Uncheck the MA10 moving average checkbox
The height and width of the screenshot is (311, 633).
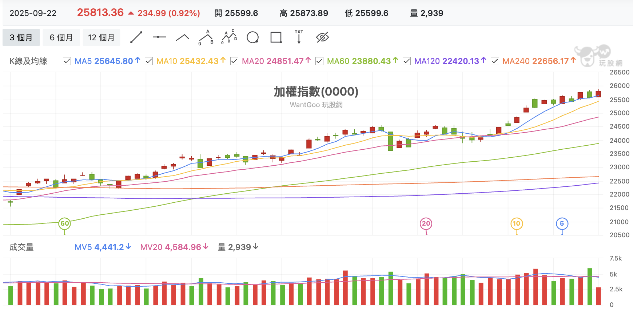click(x=149, y=61)
